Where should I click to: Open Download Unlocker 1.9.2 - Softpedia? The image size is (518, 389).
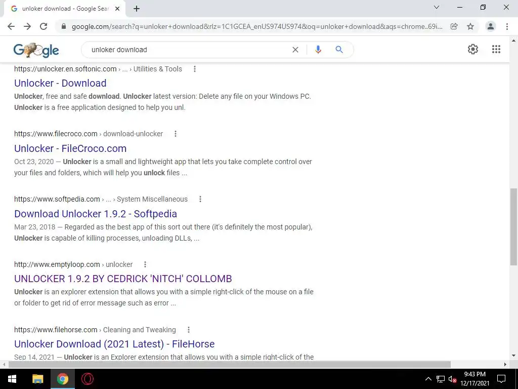click(x=96, y=214)
